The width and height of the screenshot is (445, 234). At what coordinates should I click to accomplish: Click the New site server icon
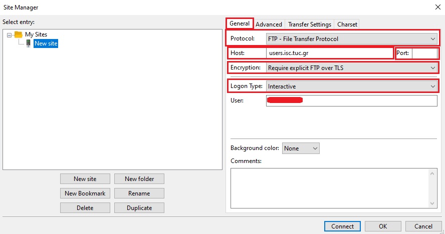(x=28, y=43)
